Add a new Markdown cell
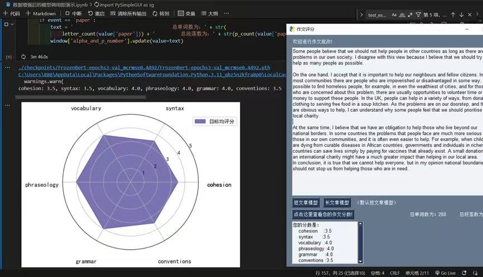The height and width of the screenshot is (277, 483). pos(41,13)
